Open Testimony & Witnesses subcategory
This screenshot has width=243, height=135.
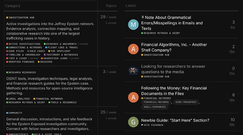coord(61,55)
